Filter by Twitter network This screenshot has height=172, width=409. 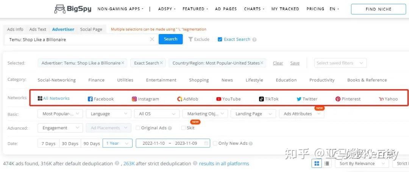click(299, 99)
